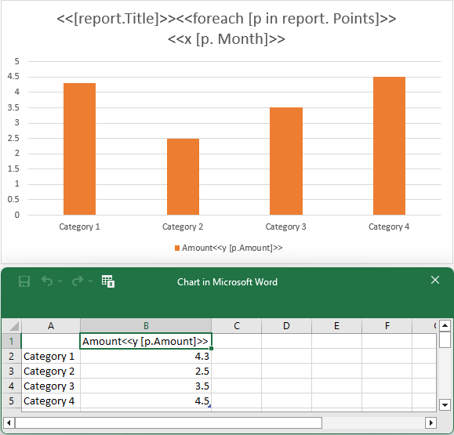The height and width of the screenshot is (435, 454).
Task: Click Edit Data in Microsoft Excel icon
Action: coord(108,281)
